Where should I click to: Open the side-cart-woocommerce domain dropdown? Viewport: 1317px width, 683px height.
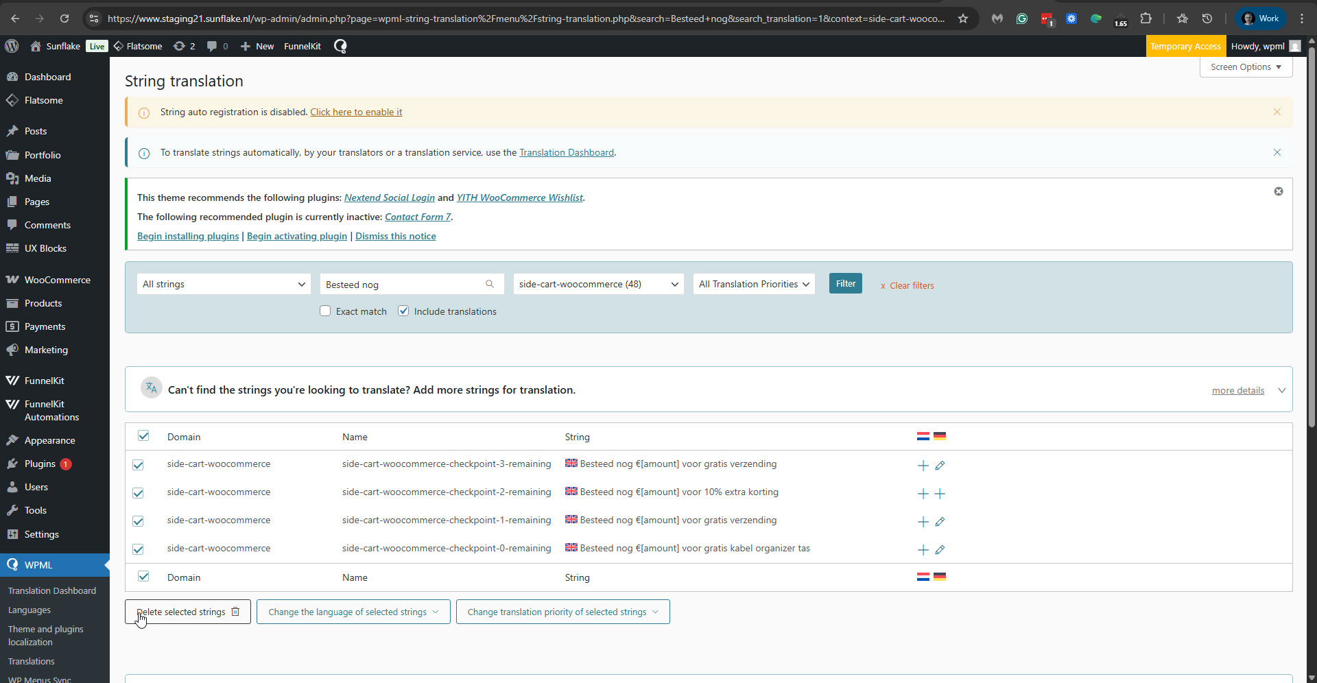click(598, 284)
